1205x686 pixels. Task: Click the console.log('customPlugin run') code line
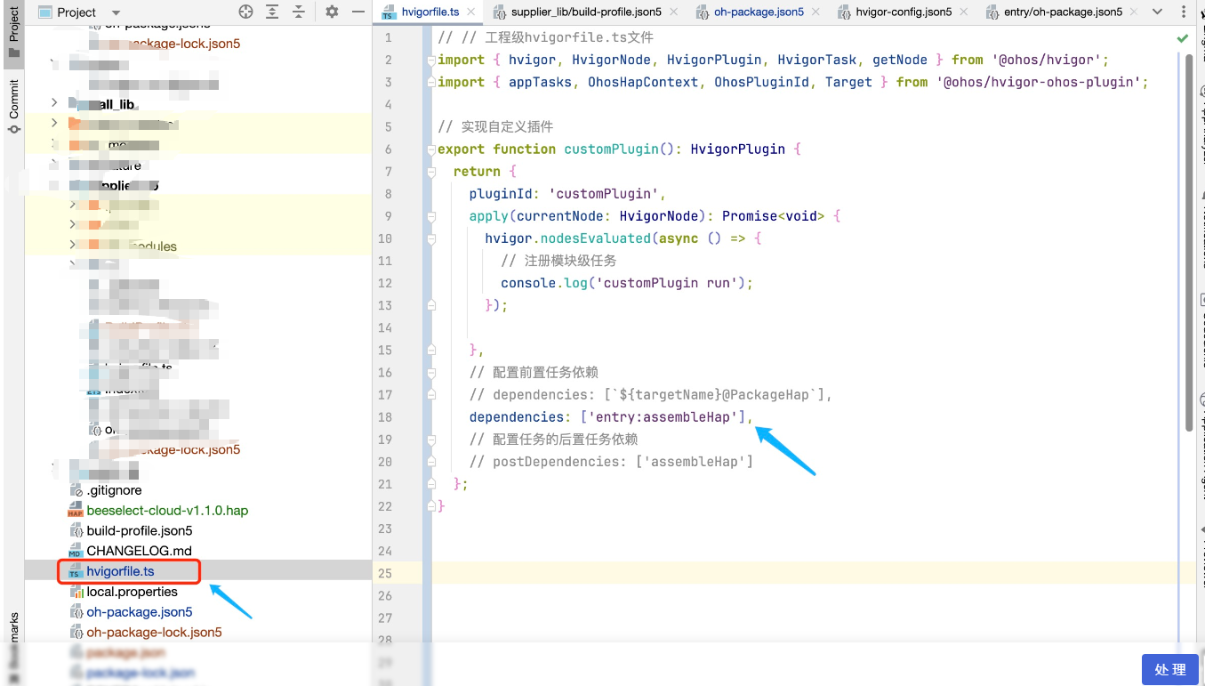(627, 283)
